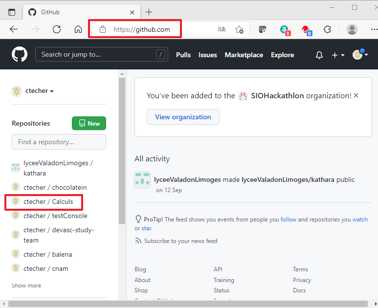
Task: Click Show more under repositories
Action: pyautogui.click(x=26, y=286)
